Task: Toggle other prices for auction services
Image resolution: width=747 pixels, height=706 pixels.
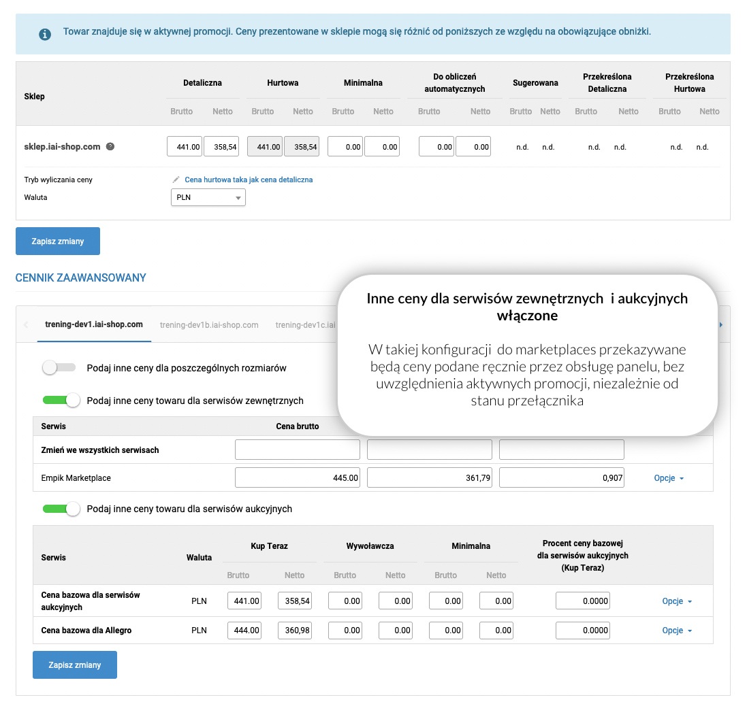Action: 62,509
